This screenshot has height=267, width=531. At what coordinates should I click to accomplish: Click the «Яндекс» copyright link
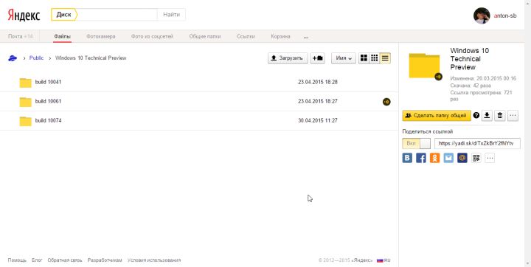361,260
